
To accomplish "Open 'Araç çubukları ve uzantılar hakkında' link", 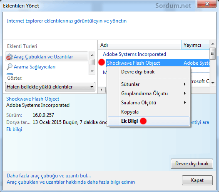I will click(71, 182).
